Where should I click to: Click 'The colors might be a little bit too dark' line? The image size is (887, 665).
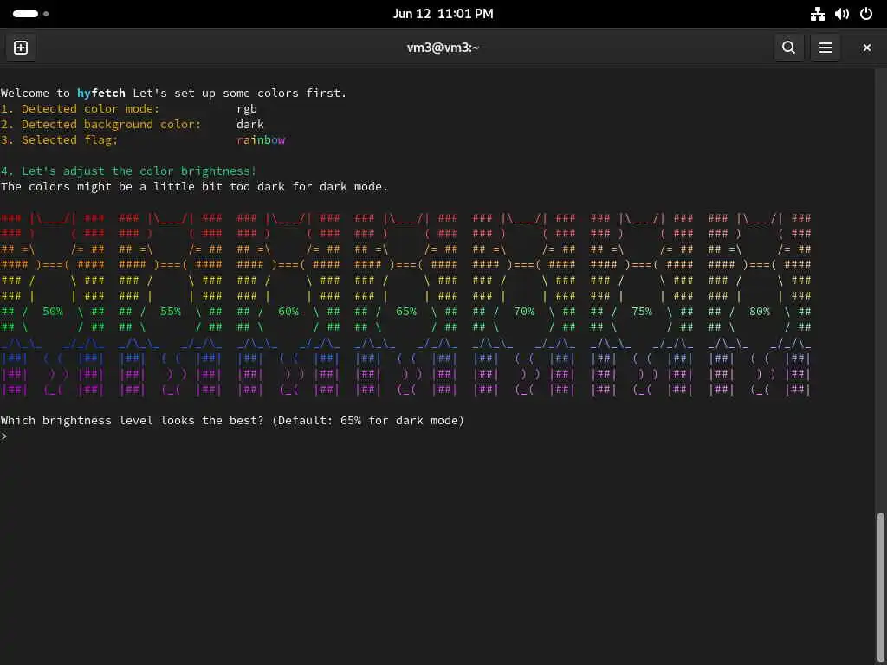coord(195,187)
